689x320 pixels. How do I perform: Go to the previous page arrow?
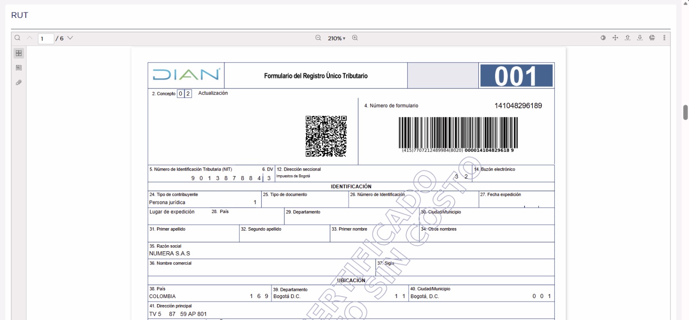point(30,38)
